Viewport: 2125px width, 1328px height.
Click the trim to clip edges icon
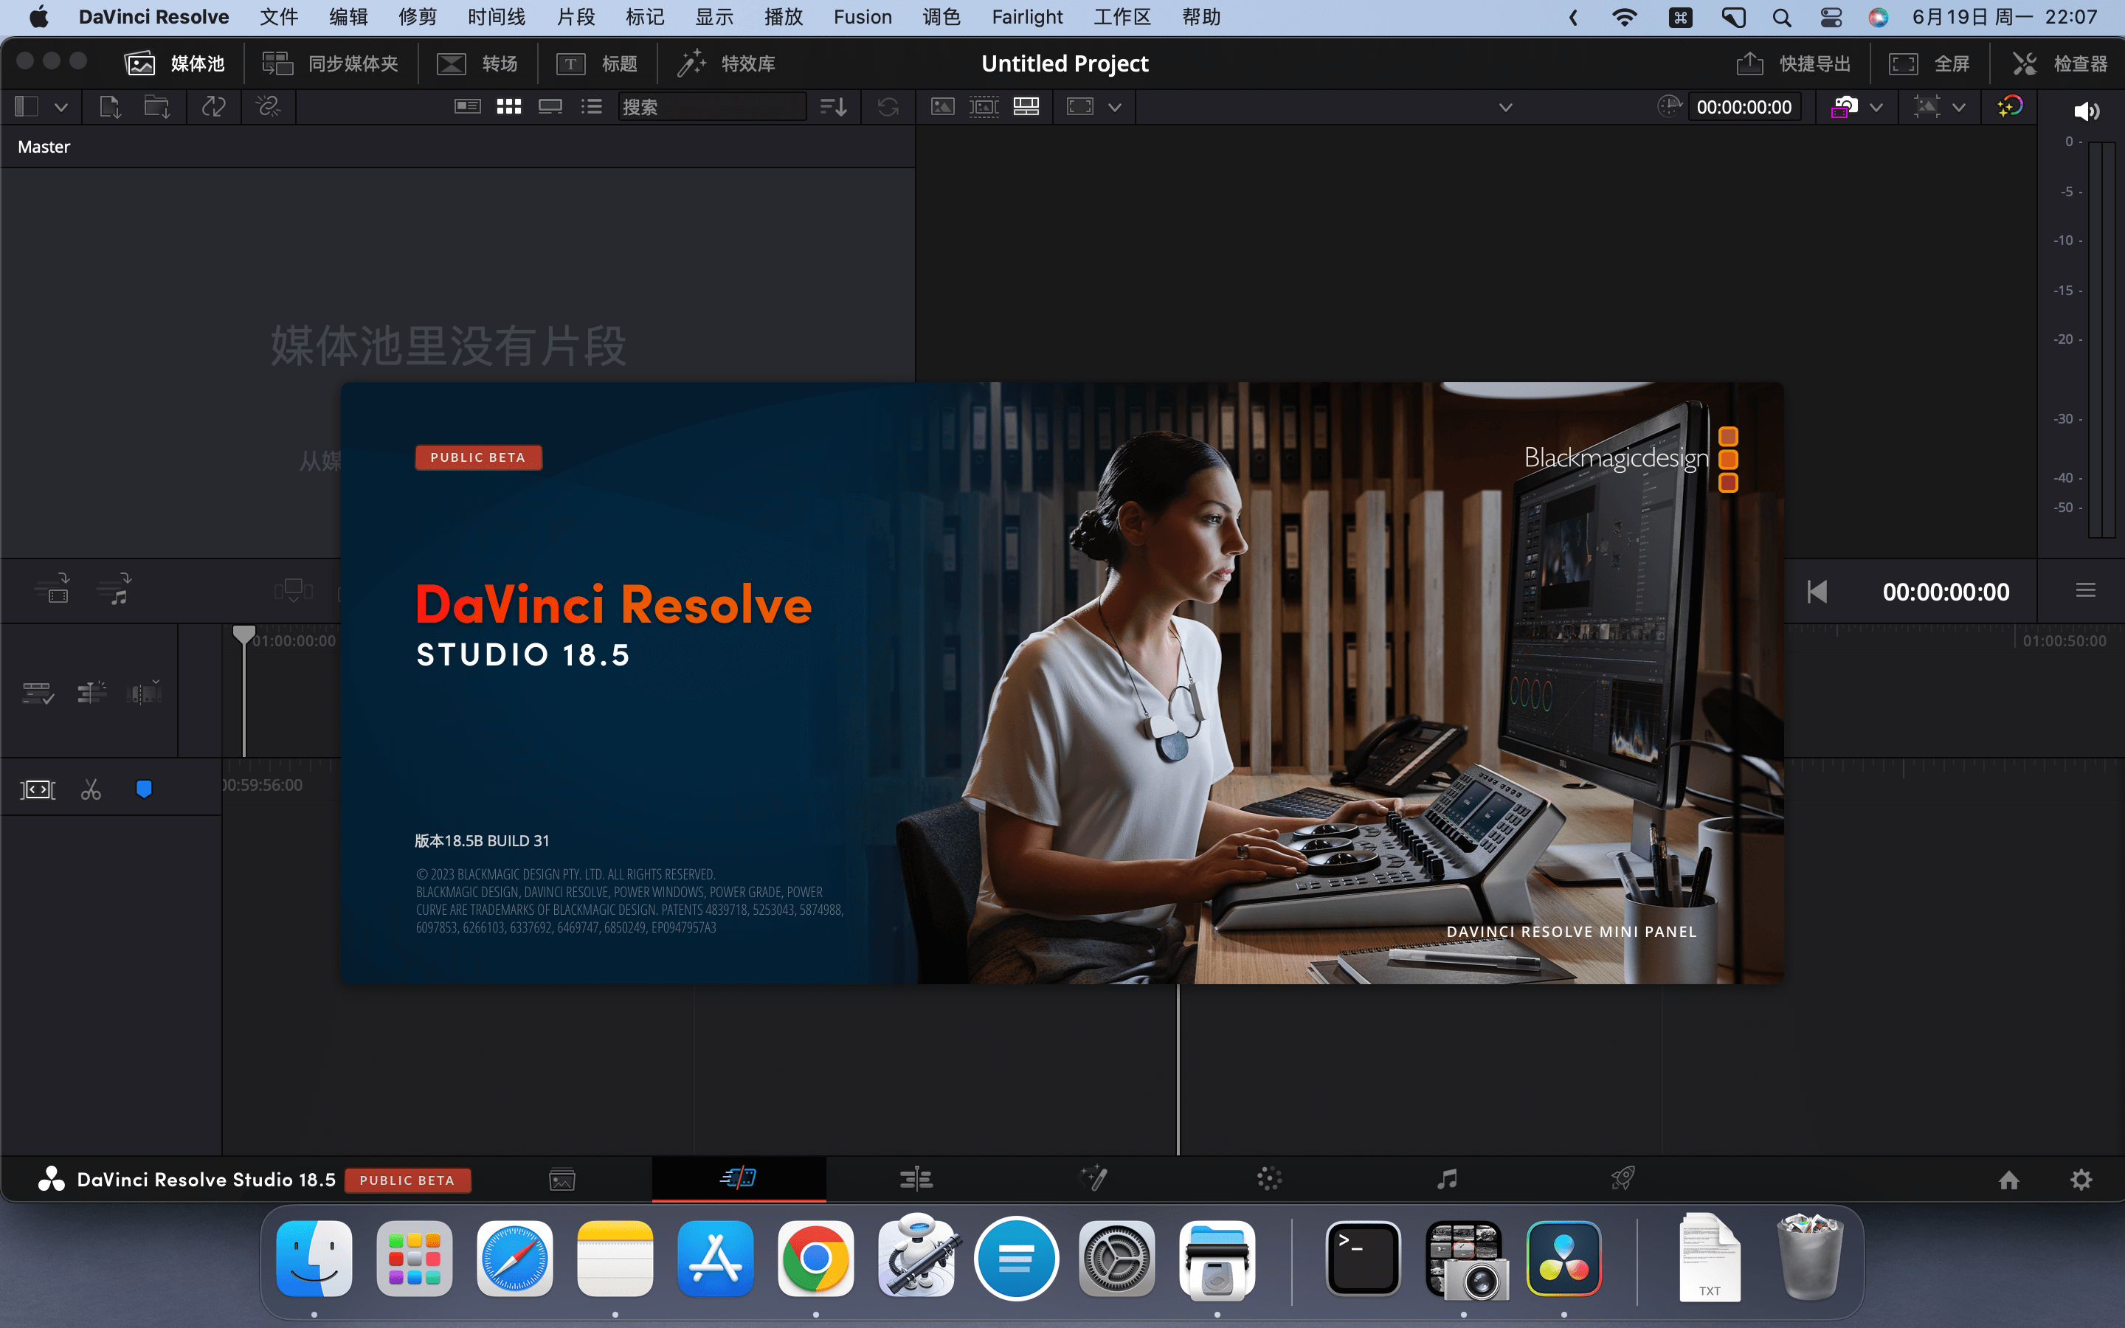pos(38,789)
